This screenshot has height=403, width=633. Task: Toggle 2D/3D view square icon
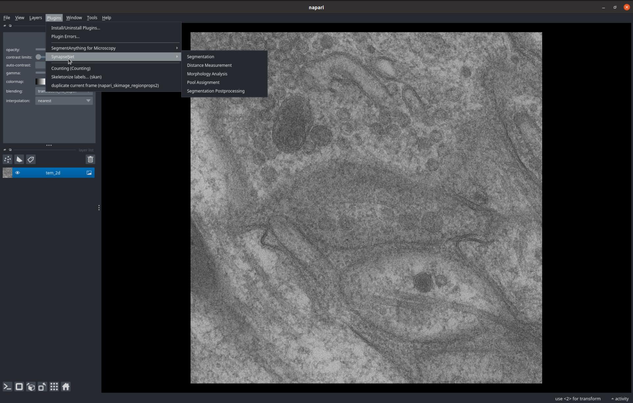coord(19,387)
